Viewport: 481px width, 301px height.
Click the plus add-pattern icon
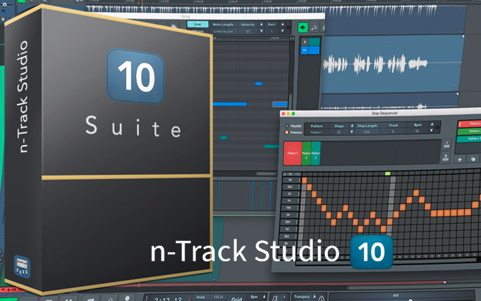pos(459,159)
